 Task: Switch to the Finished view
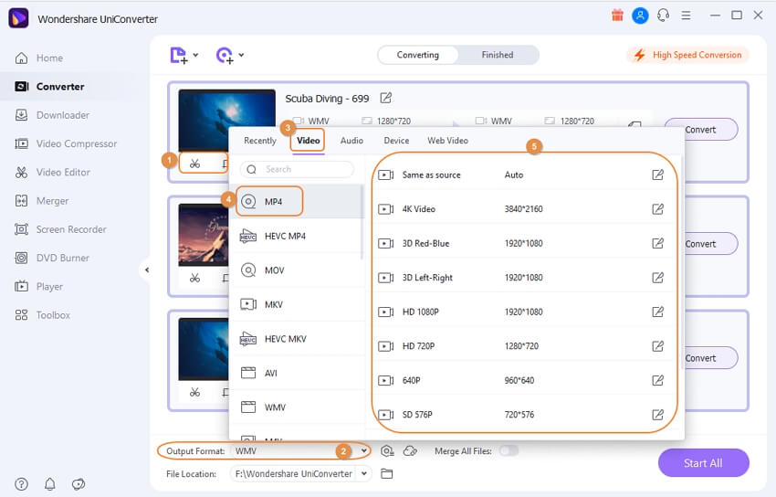point(498,55)
